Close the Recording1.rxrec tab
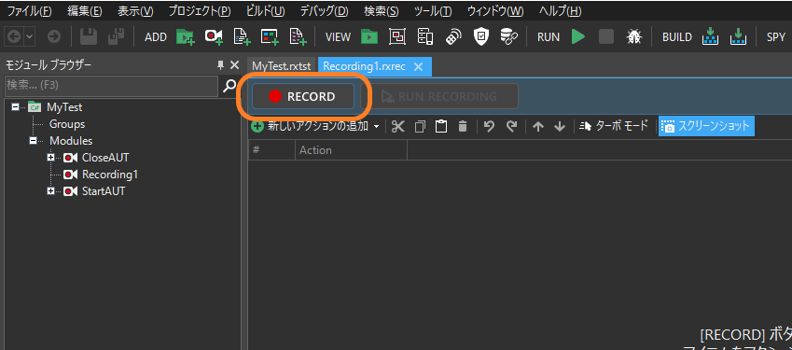The width and height of the screenshot is (792, 350). [x=418, y=66]
